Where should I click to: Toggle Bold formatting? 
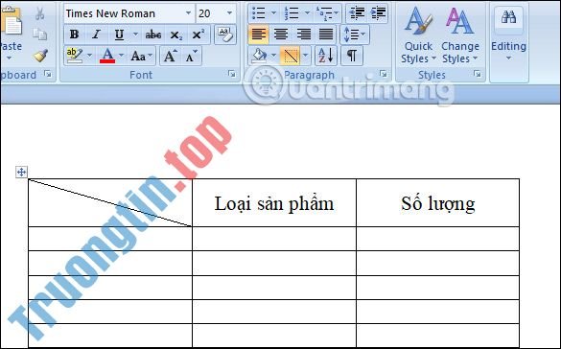click(x=74, y=35)
